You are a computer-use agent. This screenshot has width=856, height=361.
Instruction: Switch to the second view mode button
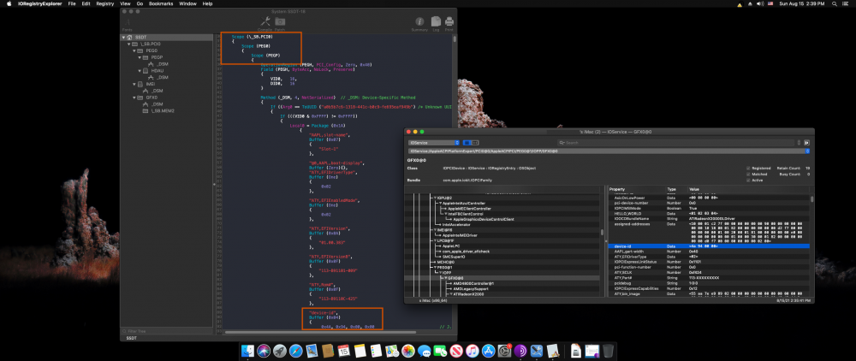tap(475, 142)
